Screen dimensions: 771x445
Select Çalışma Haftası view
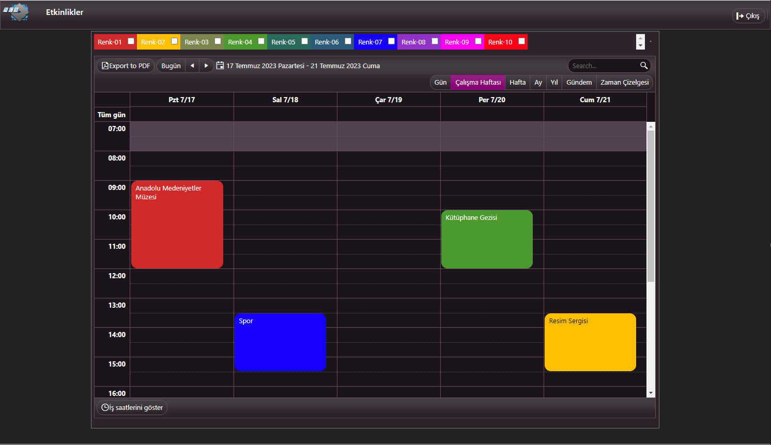(478, 83)
